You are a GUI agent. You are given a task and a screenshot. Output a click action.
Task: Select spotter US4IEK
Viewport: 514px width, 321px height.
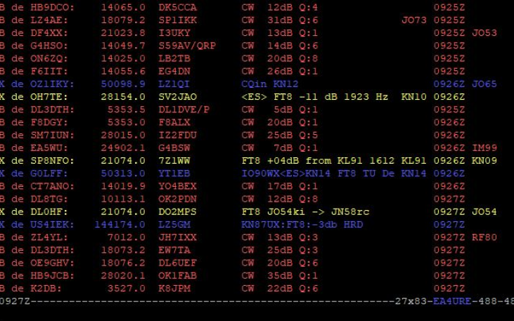click(53, 224)
